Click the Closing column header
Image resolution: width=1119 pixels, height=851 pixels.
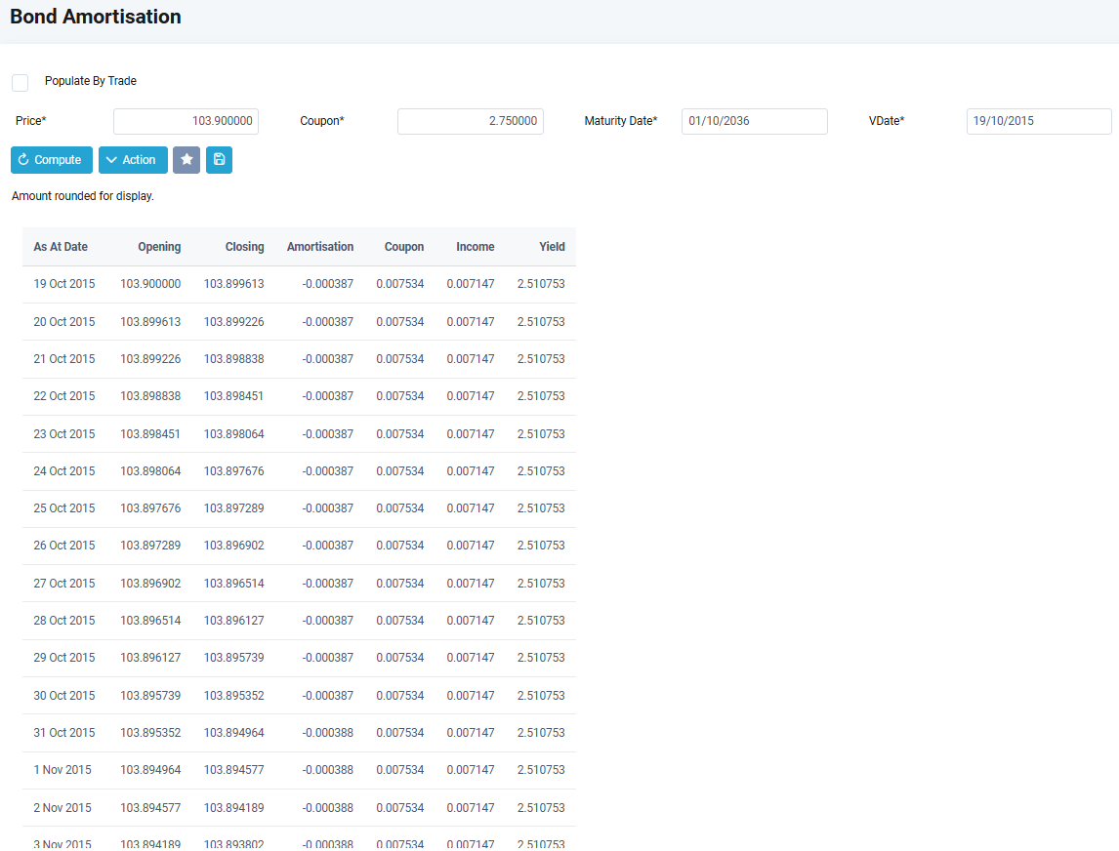point(244,247)
